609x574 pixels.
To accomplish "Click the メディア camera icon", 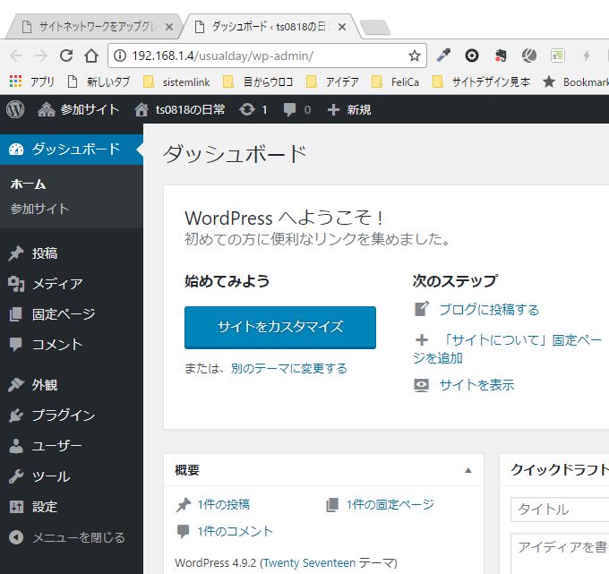I will 16,284.
